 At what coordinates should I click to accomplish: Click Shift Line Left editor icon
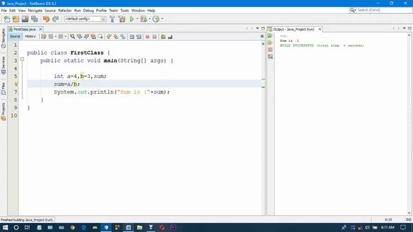[x=132, y=37]
